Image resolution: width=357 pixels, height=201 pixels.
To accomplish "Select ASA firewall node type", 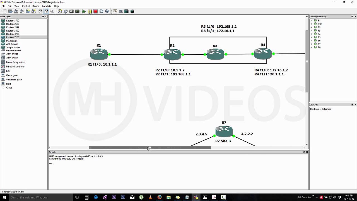I will click(x=24, y=44).
